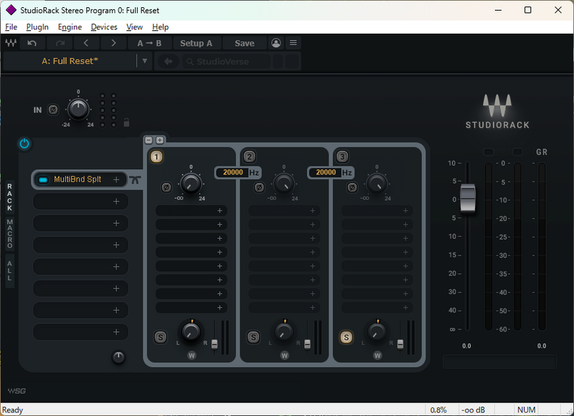Click the undo arrow icon
This screenshot has height=416, width=574.
tap(32, 43)
